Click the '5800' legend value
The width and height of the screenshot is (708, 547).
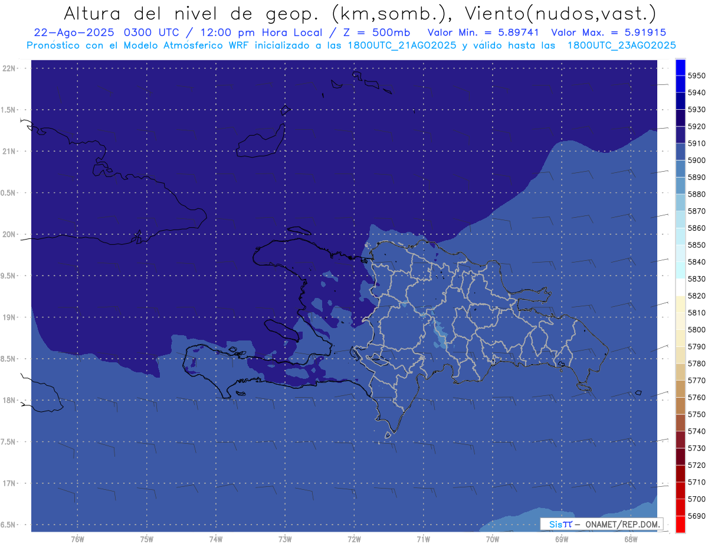[x=697, y=330]
